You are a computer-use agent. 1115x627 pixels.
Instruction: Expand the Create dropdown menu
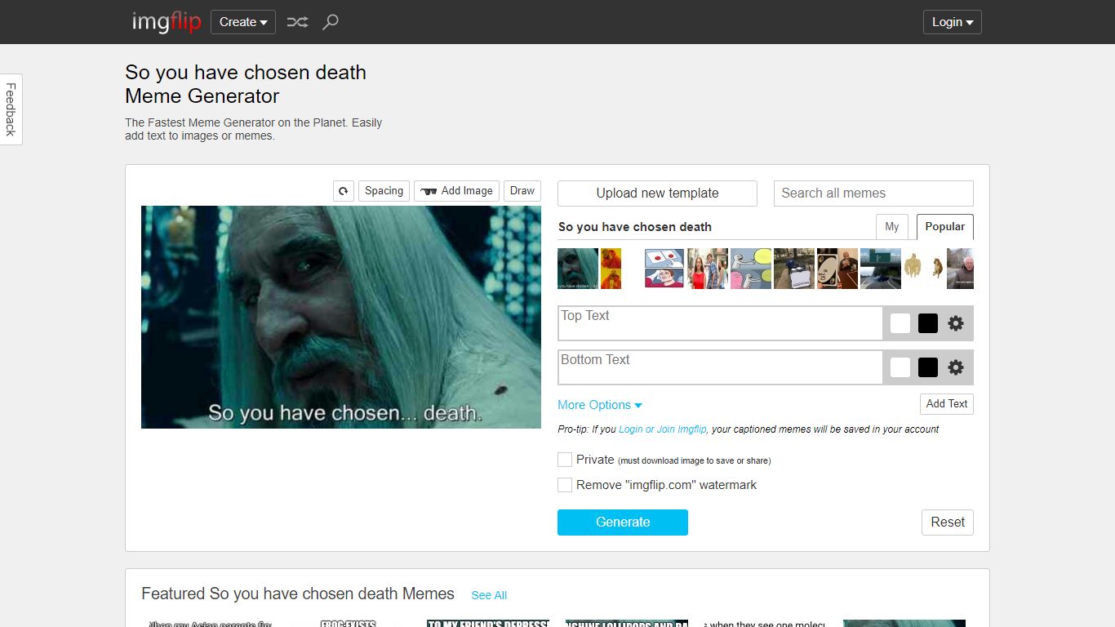click(x=243, y=22)
